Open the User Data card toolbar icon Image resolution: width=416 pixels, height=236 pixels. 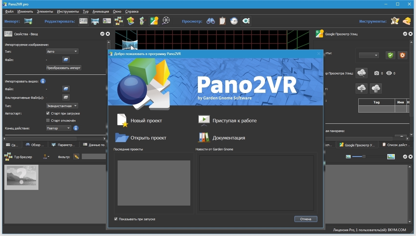107,21
